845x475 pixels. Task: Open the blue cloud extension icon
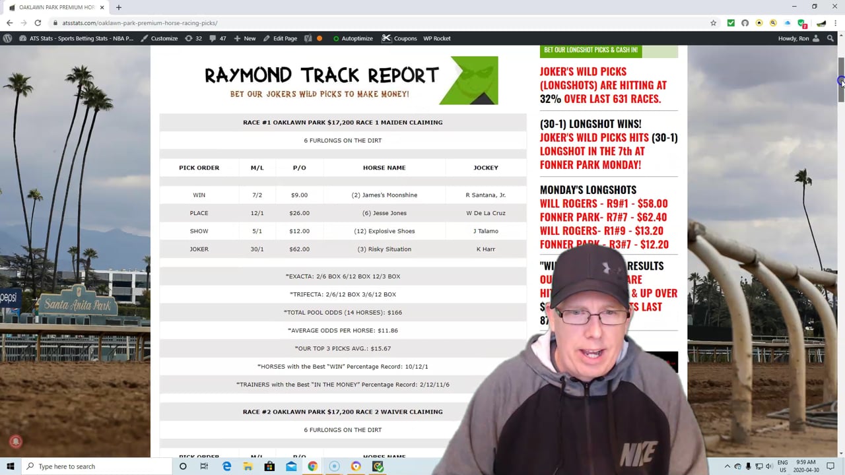click(788, 23)
